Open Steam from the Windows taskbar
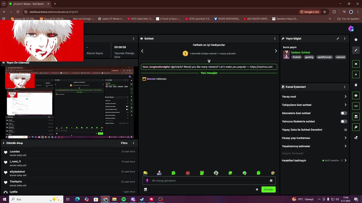Viewport: 362px width, 203px height. click(x=142, y=199)
